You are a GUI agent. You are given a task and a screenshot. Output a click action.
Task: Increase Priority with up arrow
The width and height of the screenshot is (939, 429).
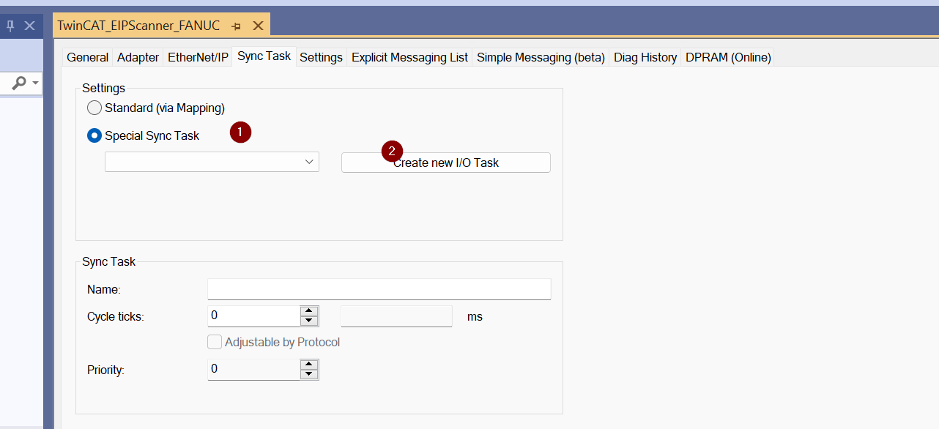point(310,364)
